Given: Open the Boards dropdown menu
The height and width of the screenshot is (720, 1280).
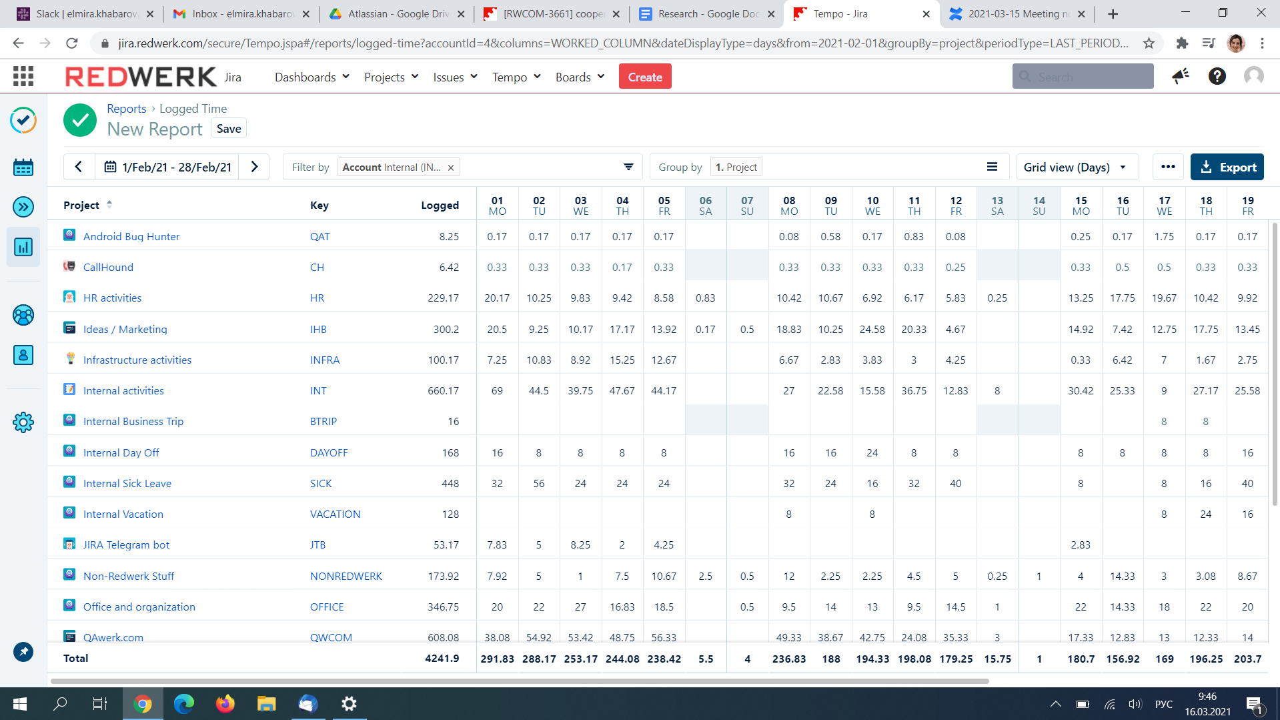Looking at the screenshot, I should (x=580, y=77).
